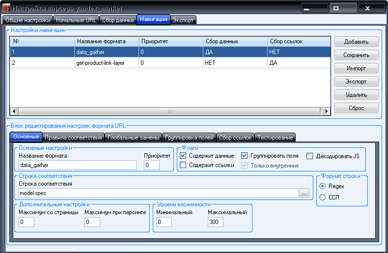Switch to the 'Общие настройки' tab

click(28, 20)
